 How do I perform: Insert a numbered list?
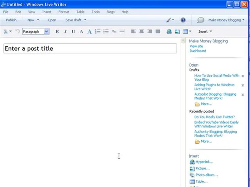point(98,32)
